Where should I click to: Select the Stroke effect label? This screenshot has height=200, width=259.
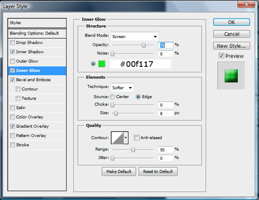click(22, 145)
